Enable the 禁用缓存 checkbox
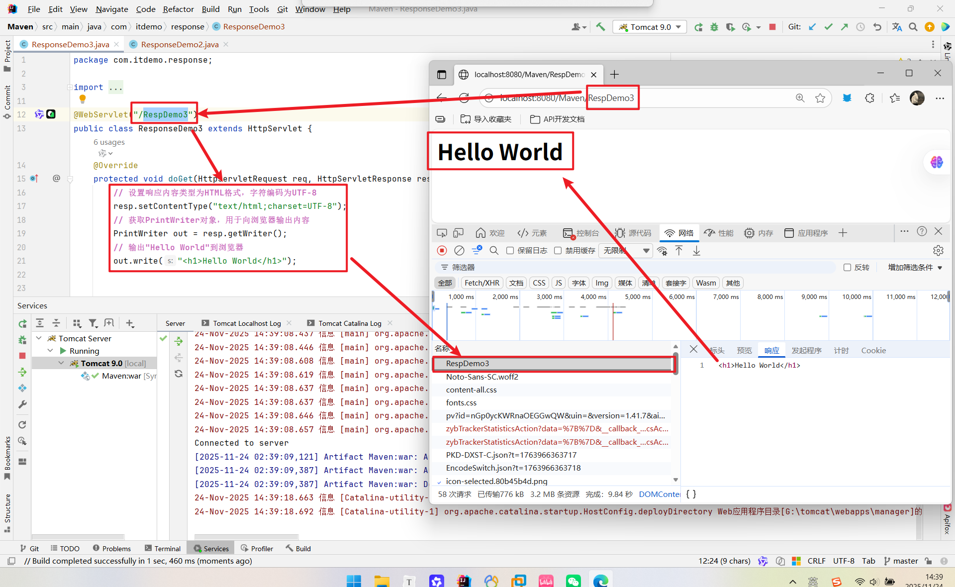Viewport: 955px width, 587px height. point(558,251)
